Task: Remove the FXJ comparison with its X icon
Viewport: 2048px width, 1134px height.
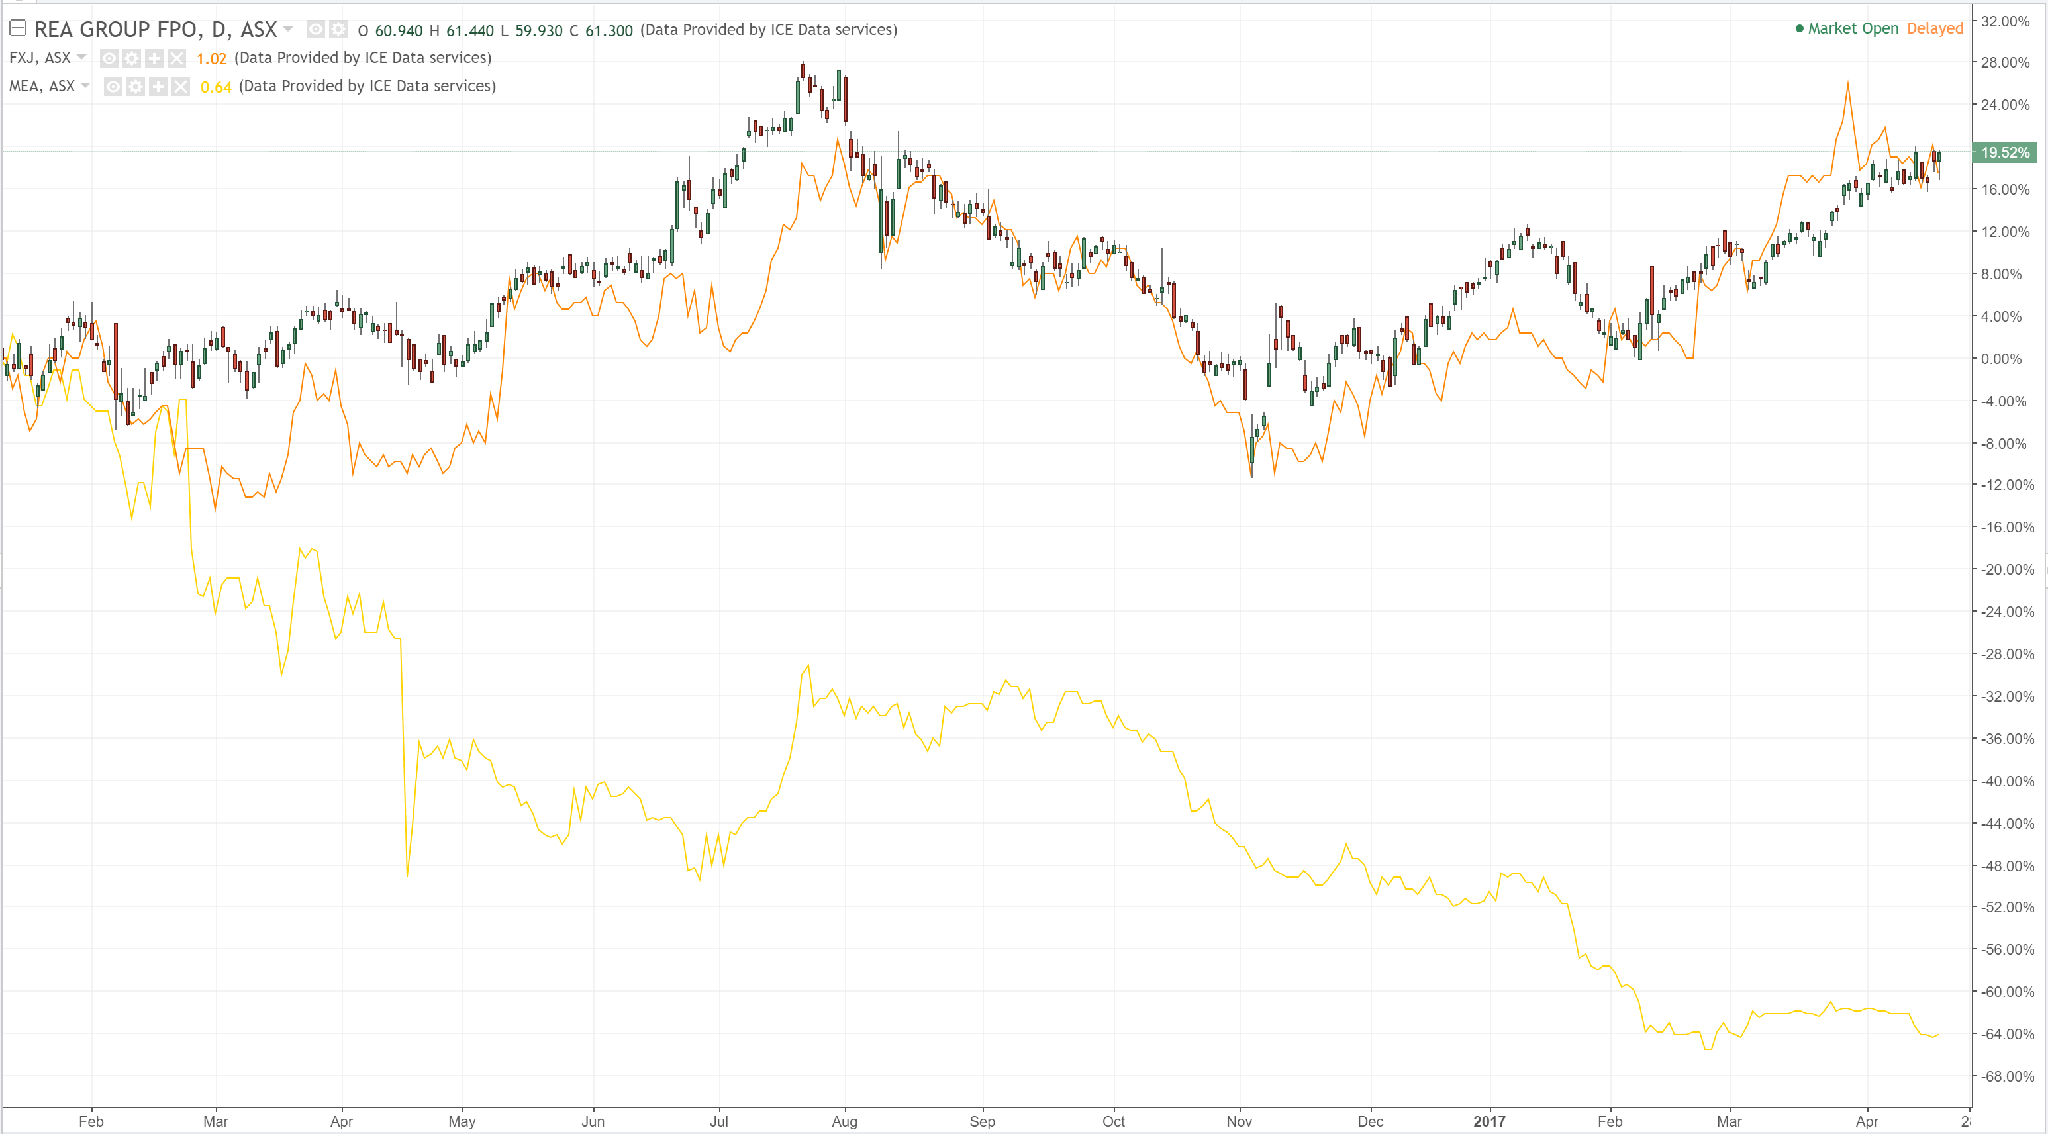Action: tap(177, 58)
